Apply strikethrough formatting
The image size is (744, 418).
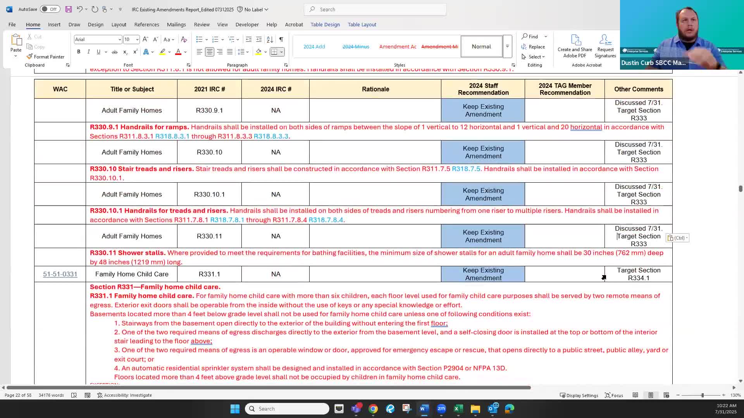pos(114,51)
